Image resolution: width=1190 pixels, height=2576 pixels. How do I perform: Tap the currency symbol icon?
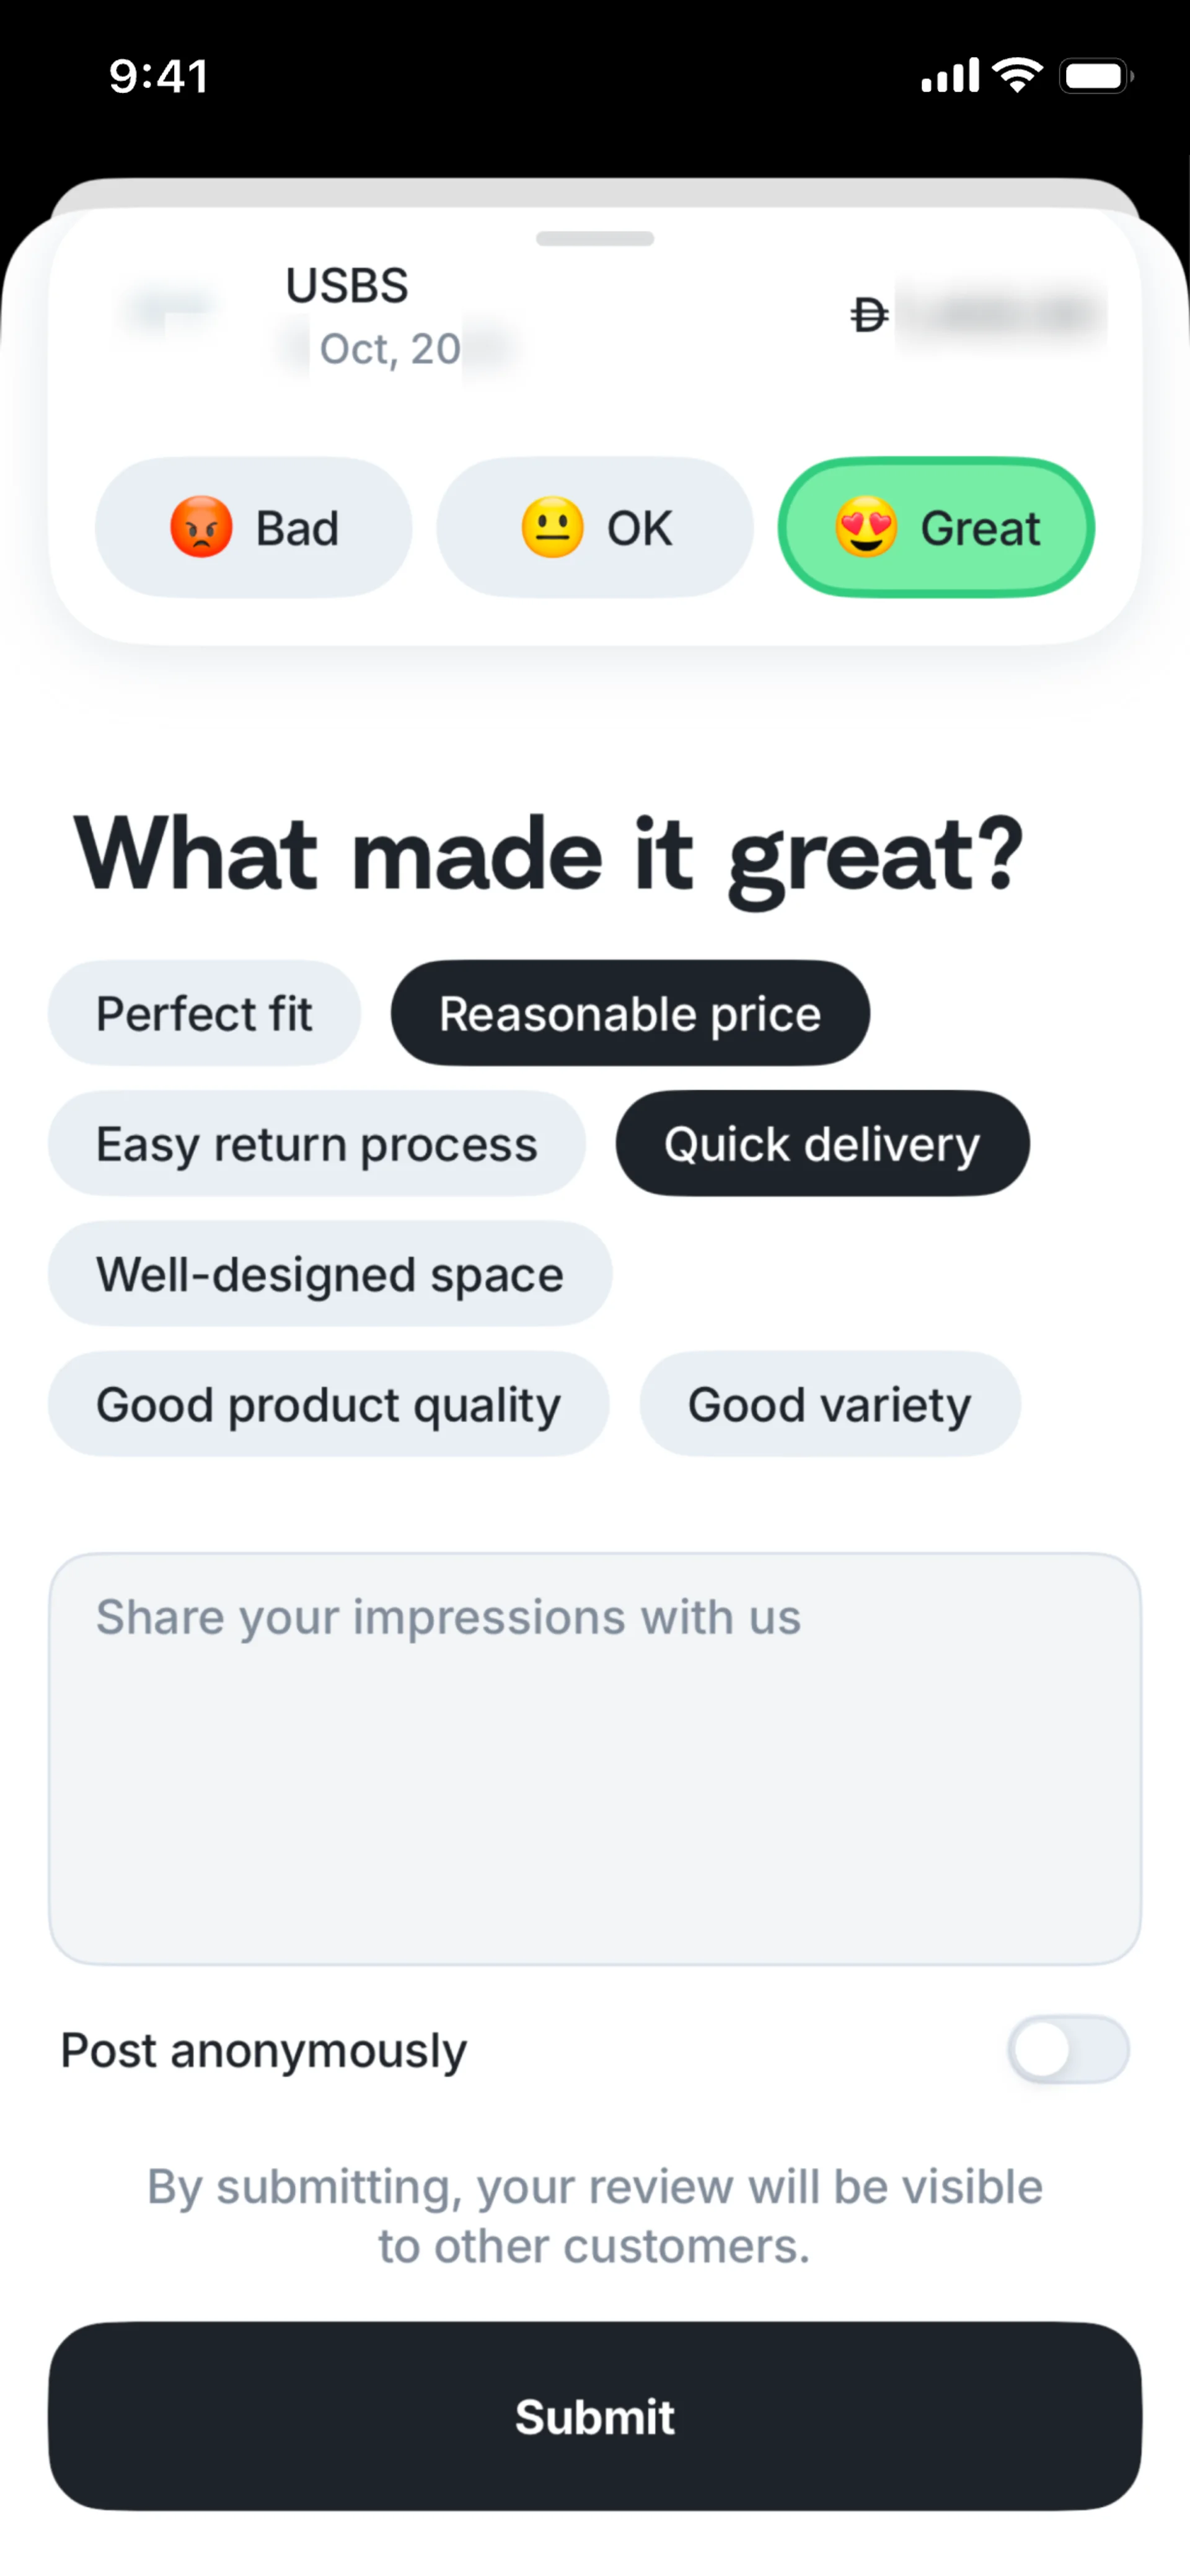[x=868, y=315]
